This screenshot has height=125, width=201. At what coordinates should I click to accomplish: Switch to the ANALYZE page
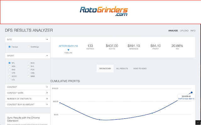(173, 31)
